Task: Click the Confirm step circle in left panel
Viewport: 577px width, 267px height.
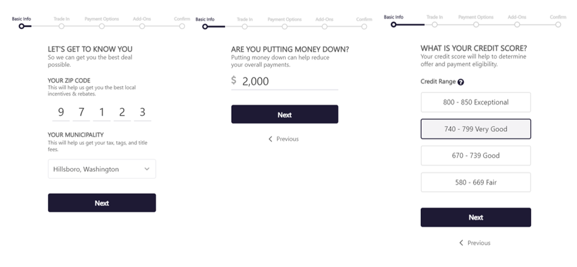Action: [182, 26]
